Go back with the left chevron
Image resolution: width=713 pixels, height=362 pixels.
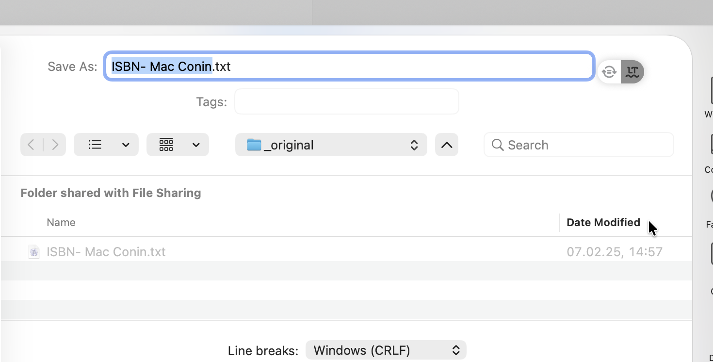(x=32, y=145)
